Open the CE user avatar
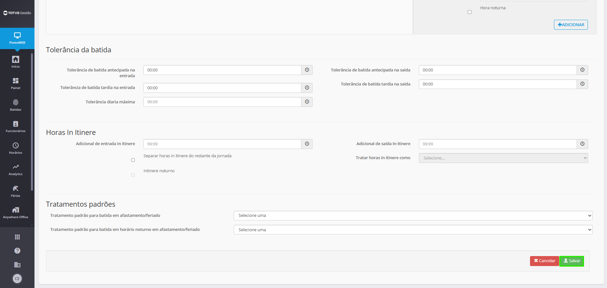The image size is (607, 288). pos(17,278)
